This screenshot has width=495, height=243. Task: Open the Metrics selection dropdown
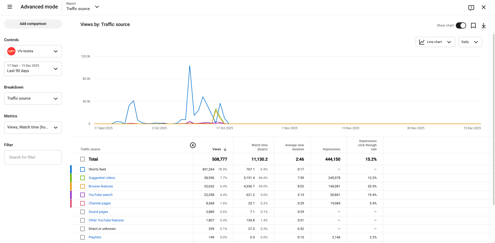[33, 127]
